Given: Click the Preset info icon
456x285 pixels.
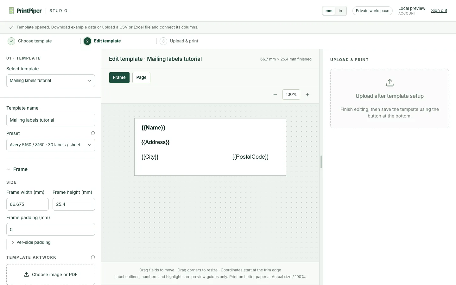Looking at the screenshot, I should [93, 133].
